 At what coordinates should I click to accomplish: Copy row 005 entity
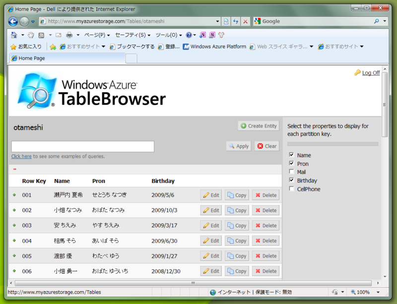(x=237, y=256)
